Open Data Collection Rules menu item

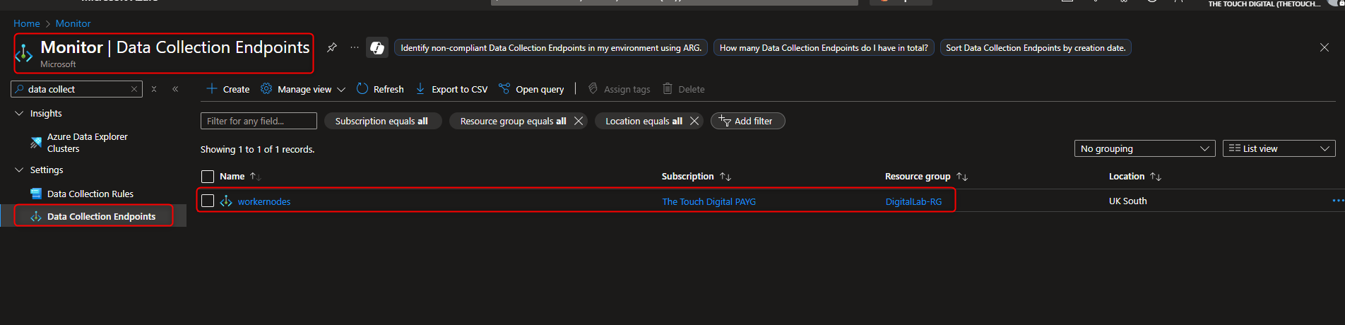pyautogui.click(x=90, y=194)
